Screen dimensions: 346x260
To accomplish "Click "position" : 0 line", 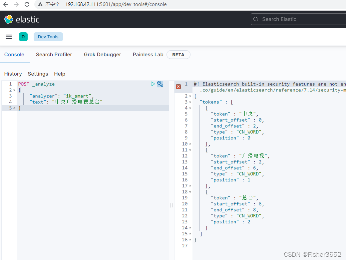I will coord(230,138).
